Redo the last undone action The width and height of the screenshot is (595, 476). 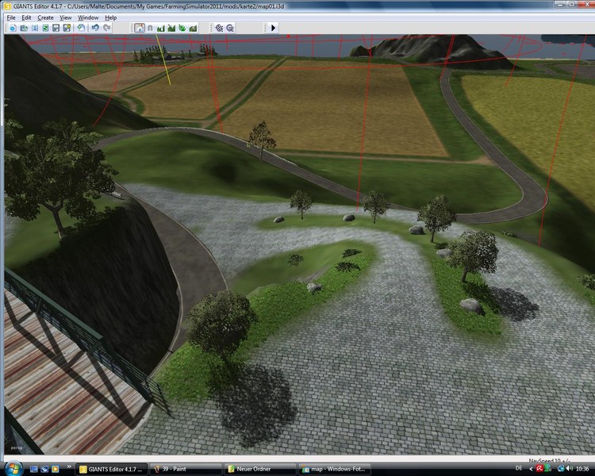click(107, 28)
